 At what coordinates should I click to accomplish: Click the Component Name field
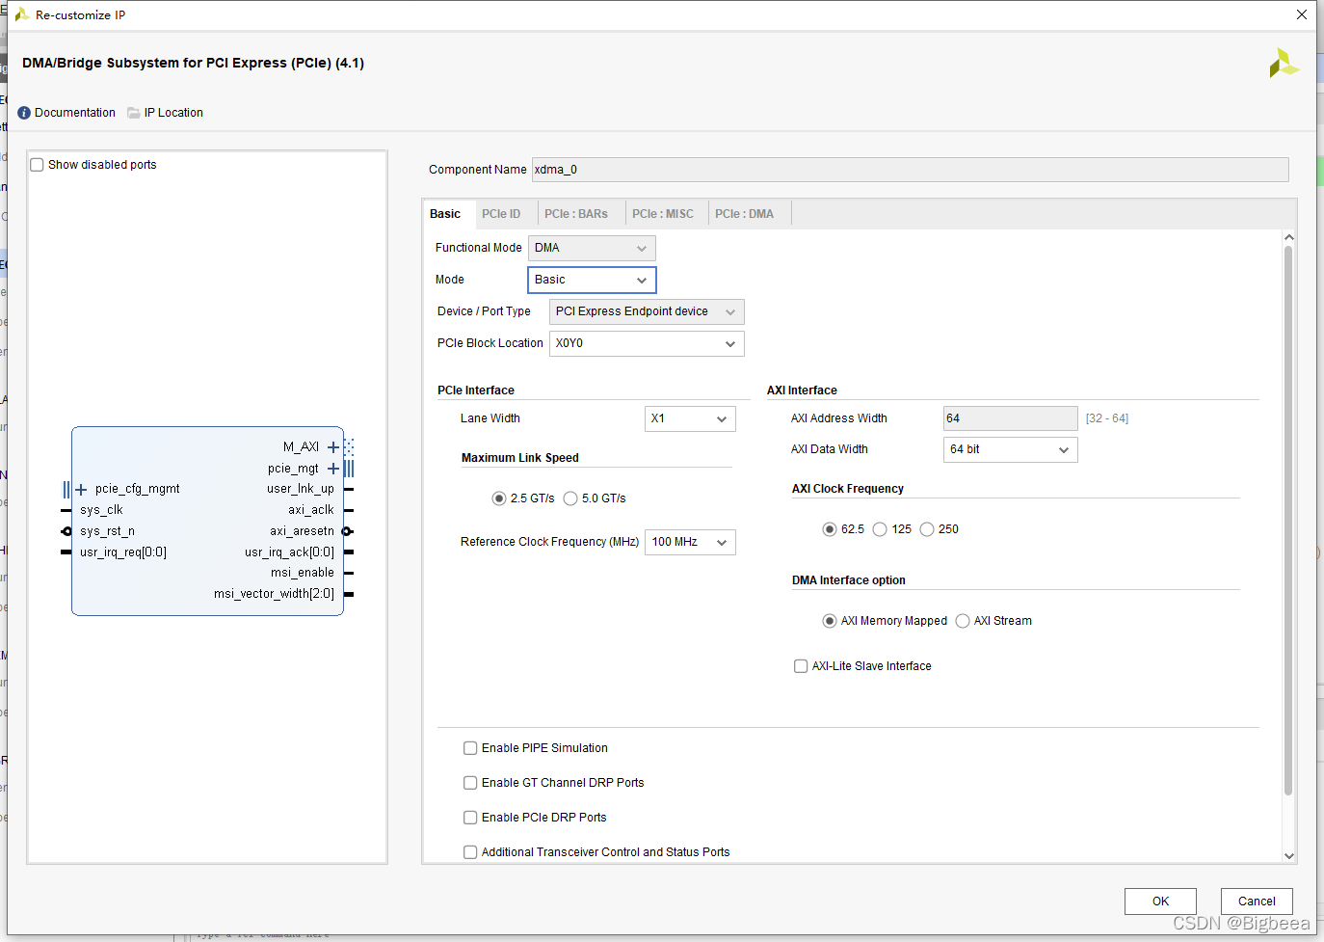(910, 170)
